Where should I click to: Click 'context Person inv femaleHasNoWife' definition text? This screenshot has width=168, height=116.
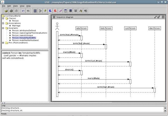(21, 53)
